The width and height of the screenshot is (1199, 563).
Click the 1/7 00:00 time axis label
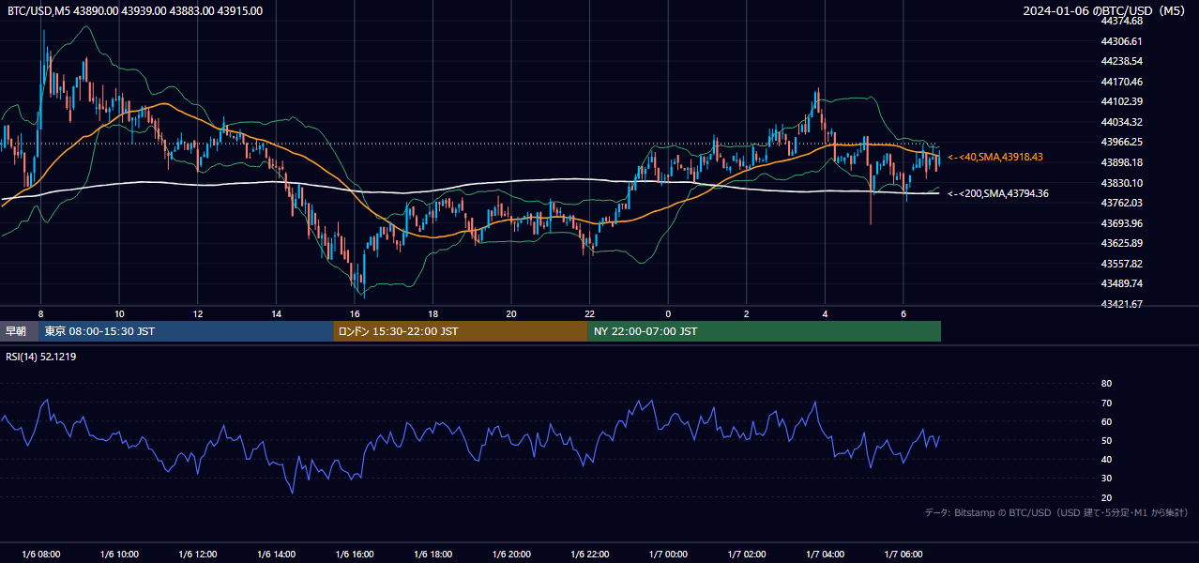coord(668,555)
